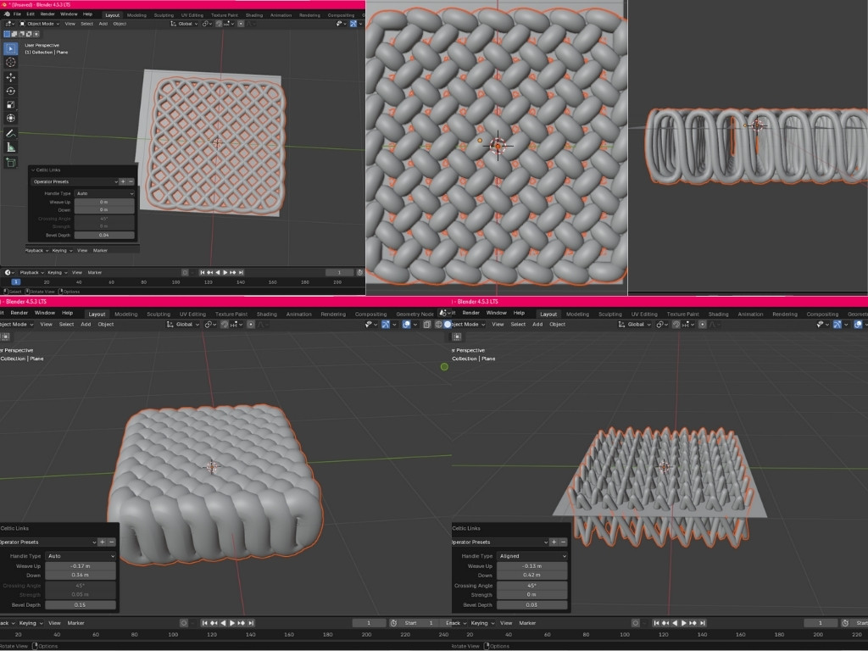Click the add preset plus button beside the Aligned panel's Operator Presets
The height and width of the screenshot is (651, 868).
pyautogui.click(x=554, y=542)
